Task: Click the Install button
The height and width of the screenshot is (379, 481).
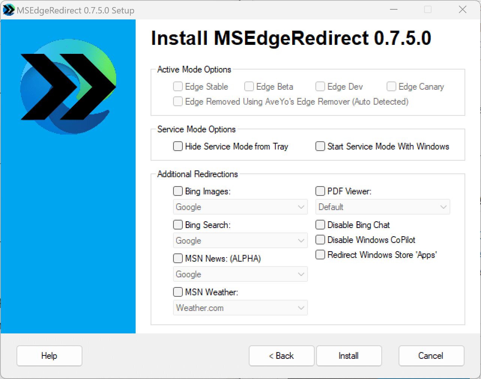Action: point(348,356)
